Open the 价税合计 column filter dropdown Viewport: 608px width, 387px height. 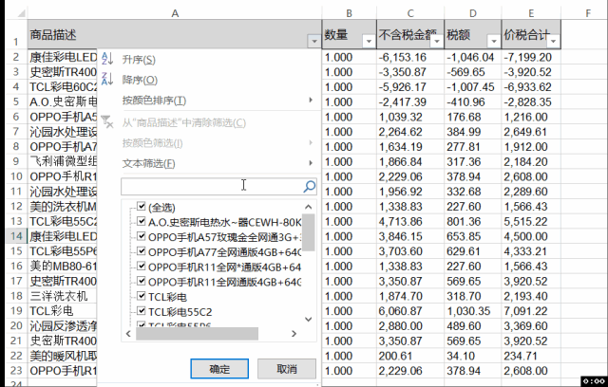[553, 41]
